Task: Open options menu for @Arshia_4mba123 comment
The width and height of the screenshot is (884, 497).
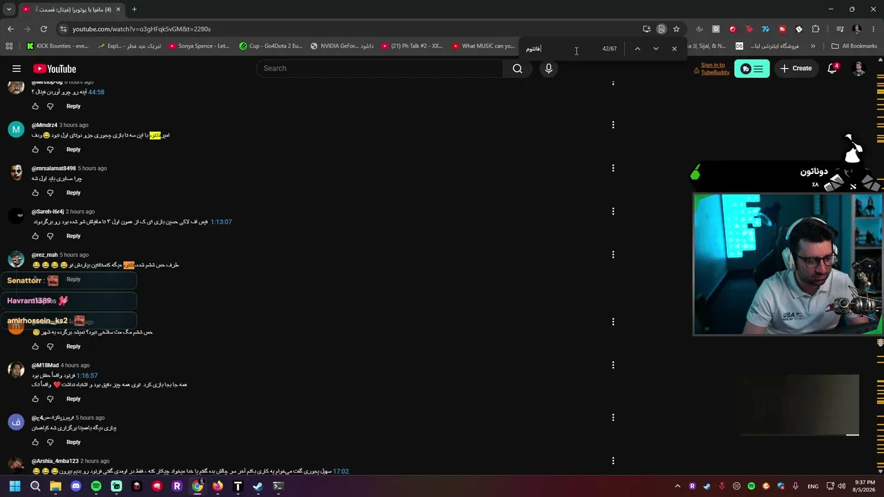Action: [613, 461]
